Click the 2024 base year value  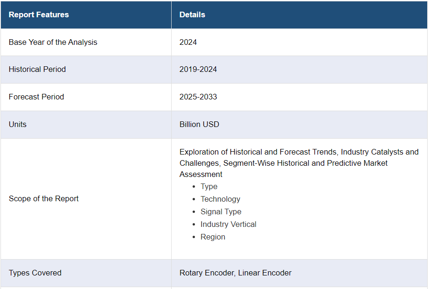(x=188, y=42)
